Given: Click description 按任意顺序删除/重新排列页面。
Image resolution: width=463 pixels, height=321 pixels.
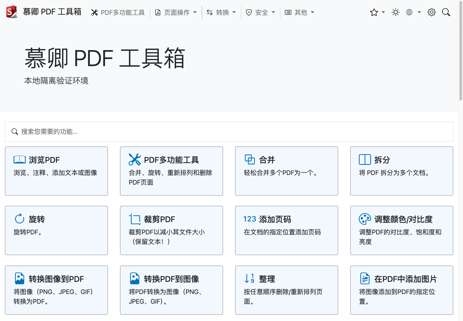Looking at the screenshot, I should click(x=283, y=297).
